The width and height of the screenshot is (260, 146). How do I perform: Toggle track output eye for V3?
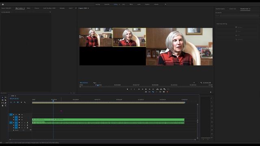[x=22, y=114]
